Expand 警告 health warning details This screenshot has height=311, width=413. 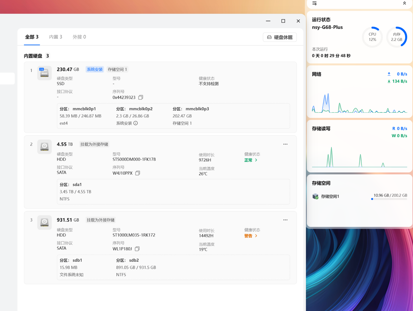(x=251, y=236)
